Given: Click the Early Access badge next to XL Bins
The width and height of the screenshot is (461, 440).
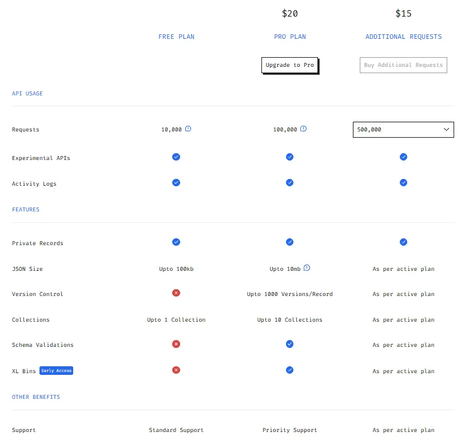Looking at the screenshot, I should [56, 370].
